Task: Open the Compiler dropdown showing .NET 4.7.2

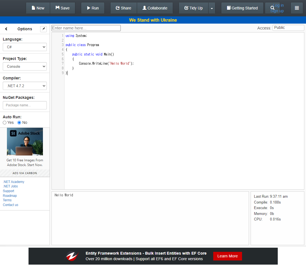Action: pyautogui.click(x=25, y=86)
